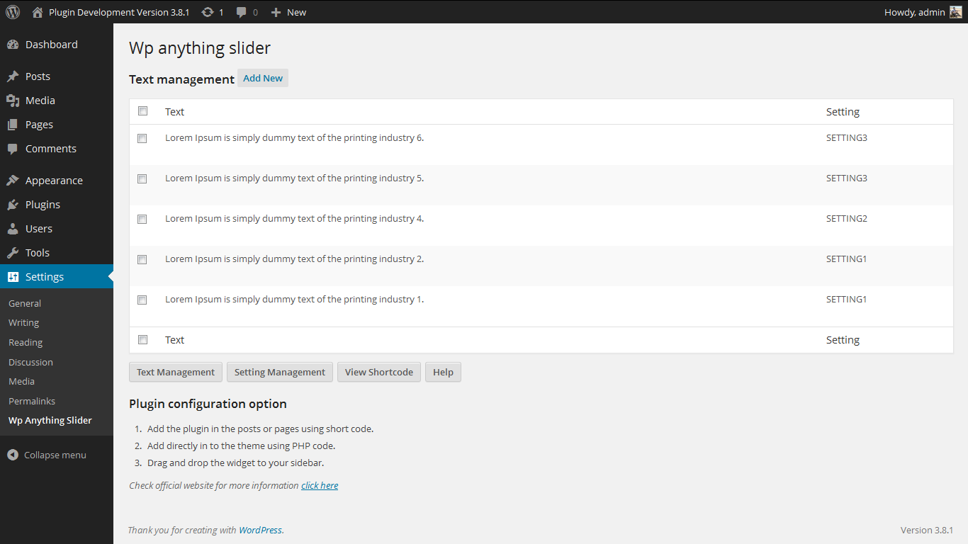968x544 pixels.
Task: Click the View Shortcode button
Action: click(379, 373)
